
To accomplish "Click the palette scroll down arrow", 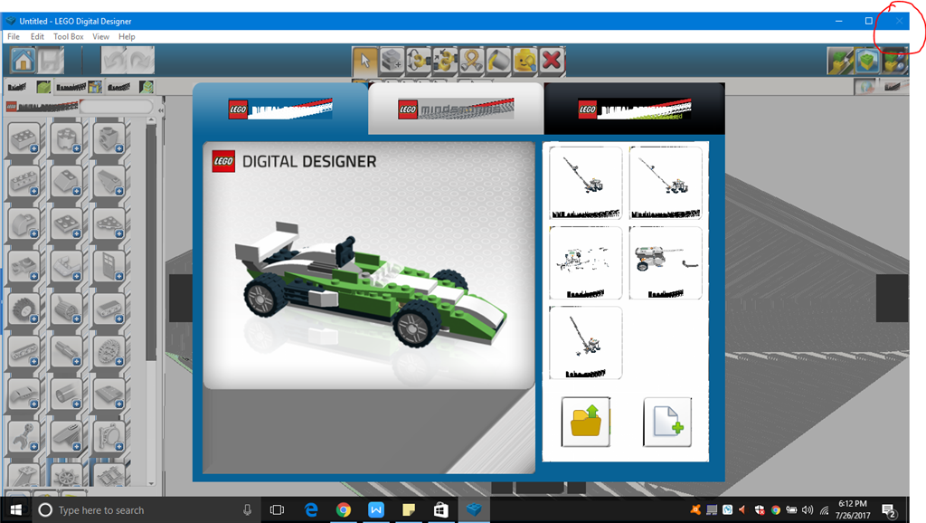I will pos(151,483).
